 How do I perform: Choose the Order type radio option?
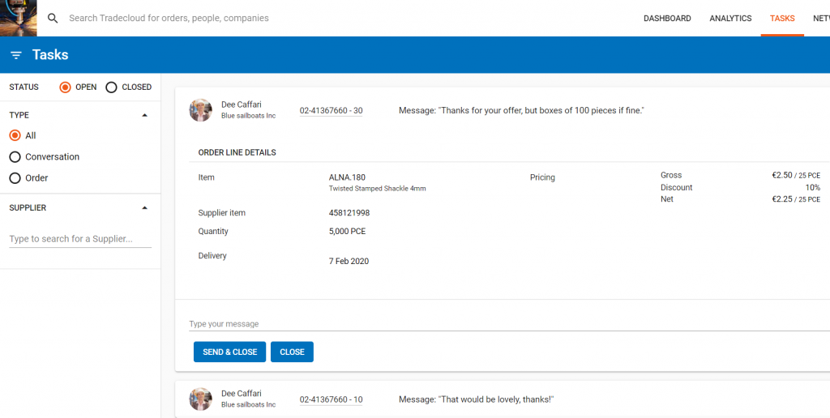[15, 177]
